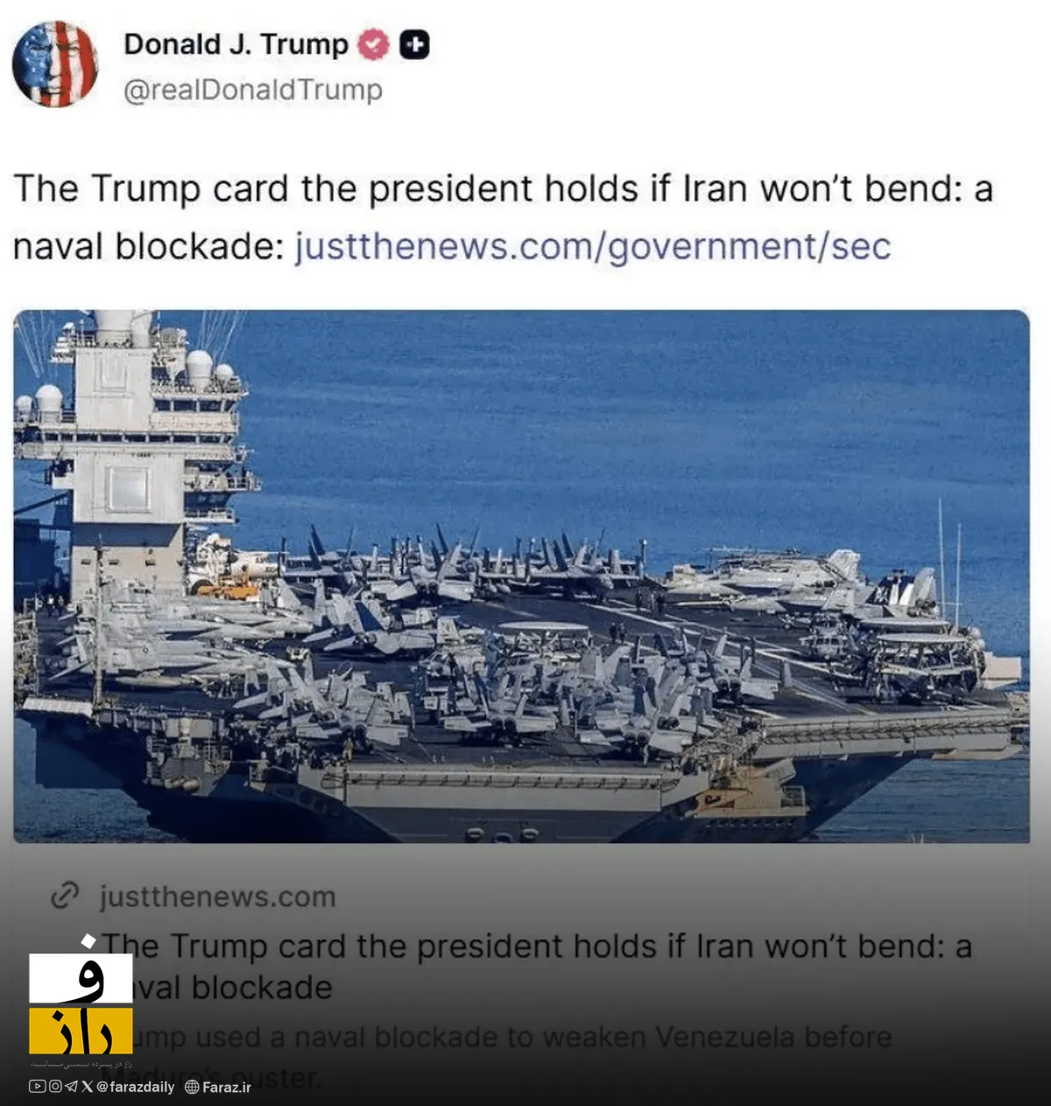
Task: Open the Instagram icon in the footer
Action: [x=55, y=1087]
